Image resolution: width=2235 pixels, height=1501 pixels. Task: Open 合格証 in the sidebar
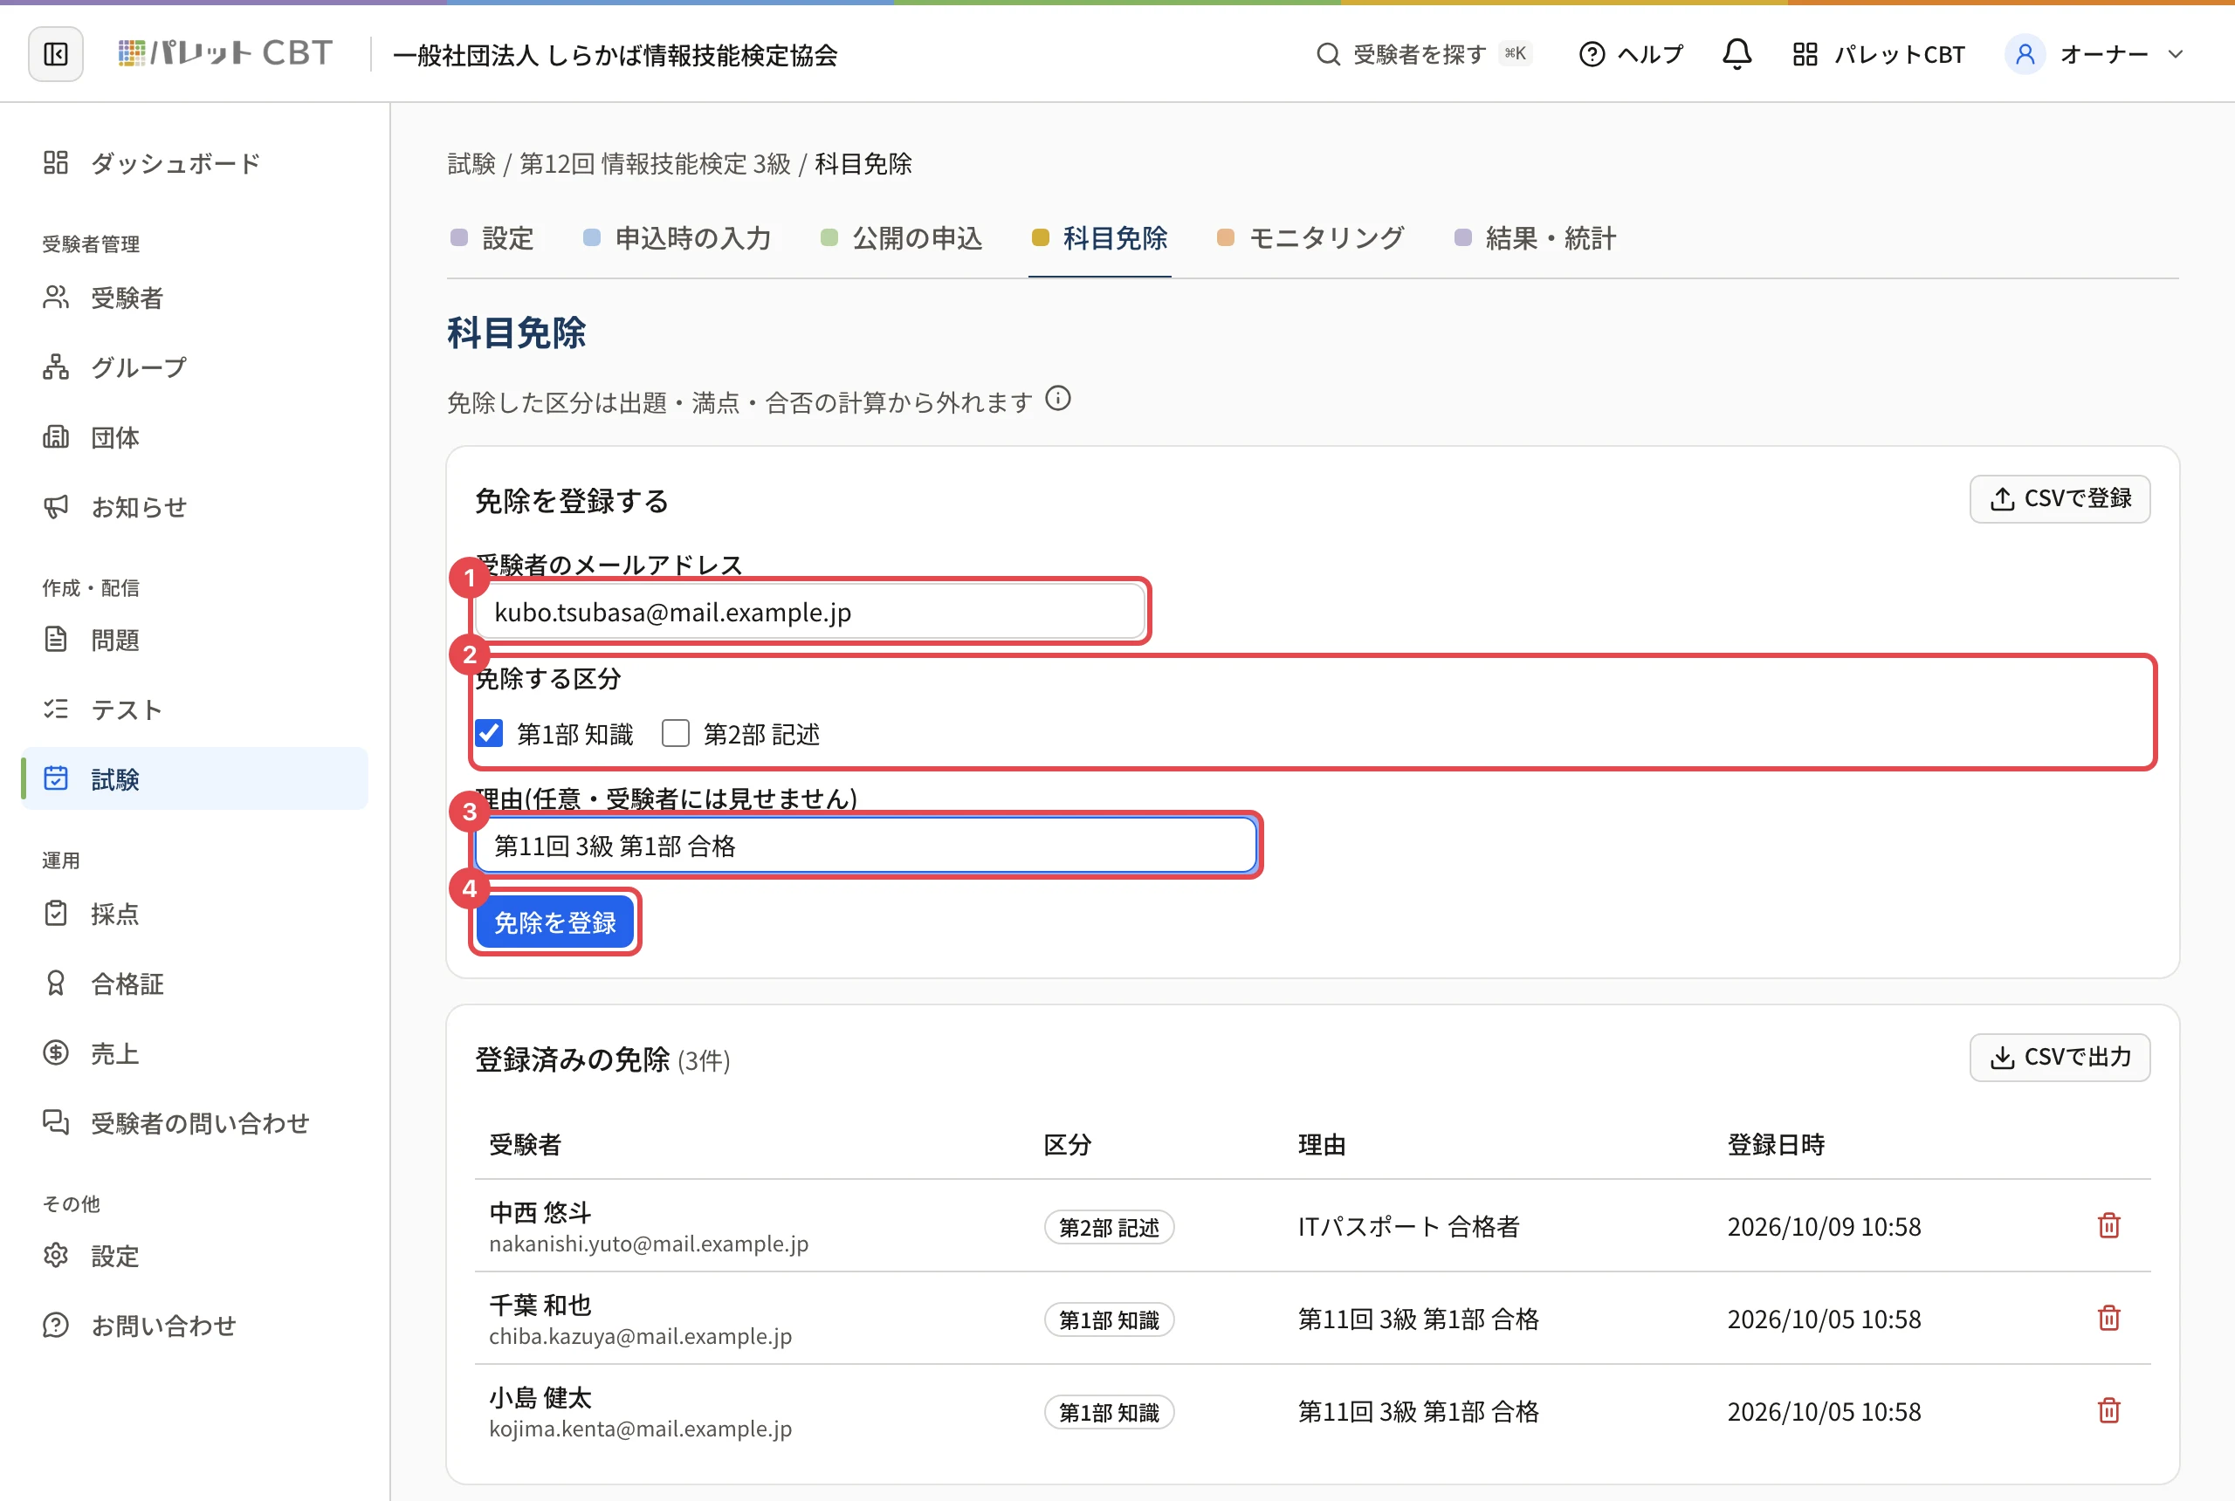pos(195,984)
